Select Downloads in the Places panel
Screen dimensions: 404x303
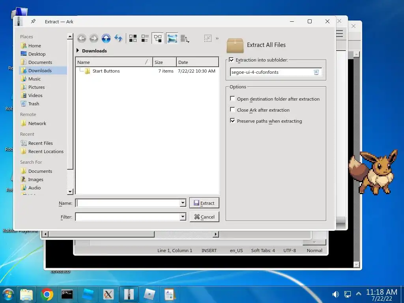[x=43, y=70]
